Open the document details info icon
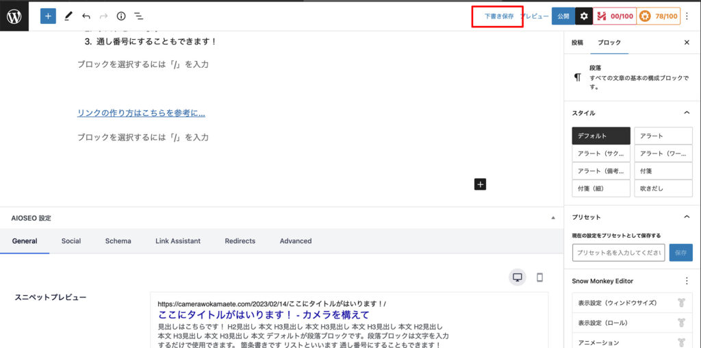This screenshot has width=701, height=348. point(121,16)
